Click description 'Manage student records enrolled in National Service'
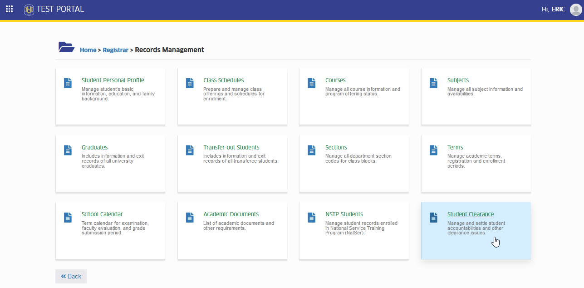The width and height of the screenshot is (584, 288). 361,228
